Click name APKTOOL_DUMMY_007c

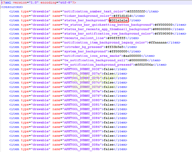82,82
